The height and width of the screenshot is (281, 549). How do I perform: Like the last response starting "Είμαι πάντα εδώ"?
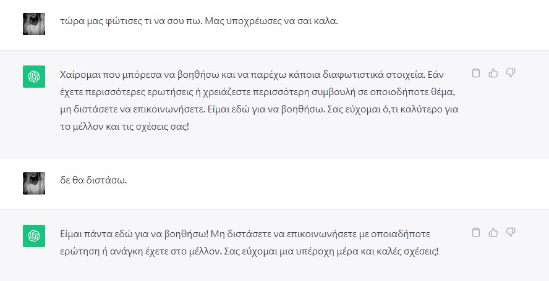[x=493, y=233]
